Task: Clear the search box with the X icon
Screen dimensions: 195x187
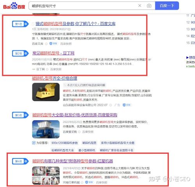Action: pyautogui.click(x=140, y=5)
